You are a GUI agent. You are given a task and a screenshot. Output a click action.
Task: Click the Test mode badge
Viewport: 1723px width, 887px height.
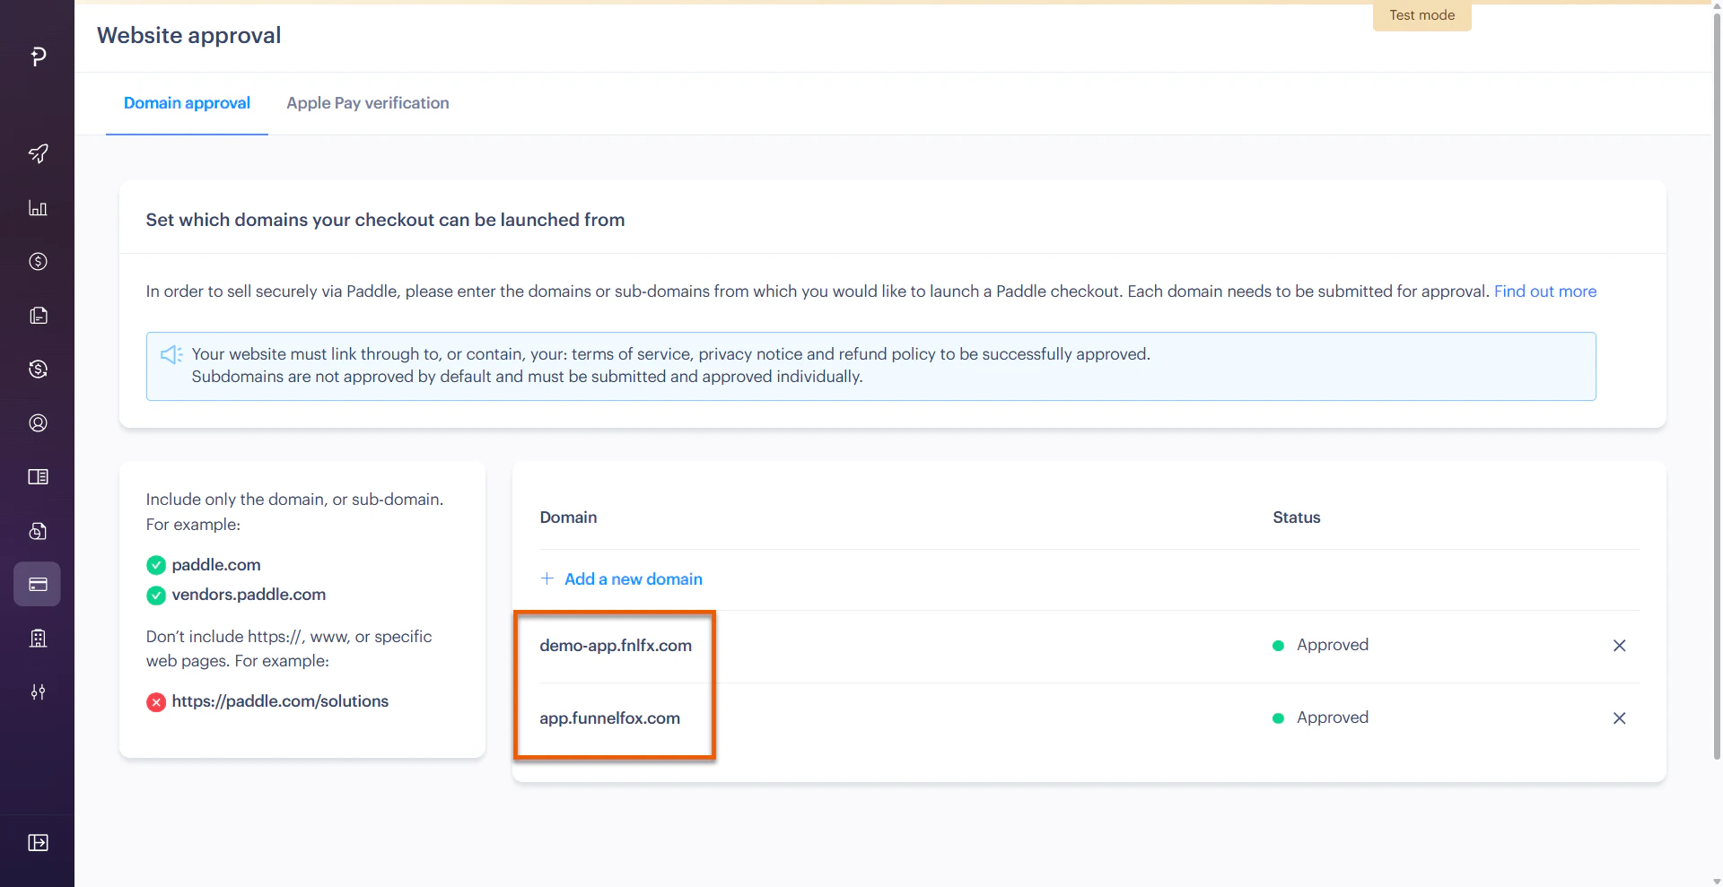(x=1421, y=15)
